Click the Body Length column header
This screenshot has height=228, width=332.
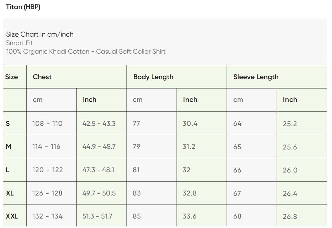(153, 77)
